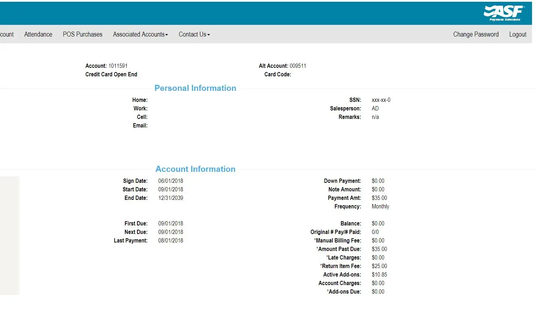Click the Payment Amt value $35.00
This screenshot has height=333, width=537.
[379, 198]
